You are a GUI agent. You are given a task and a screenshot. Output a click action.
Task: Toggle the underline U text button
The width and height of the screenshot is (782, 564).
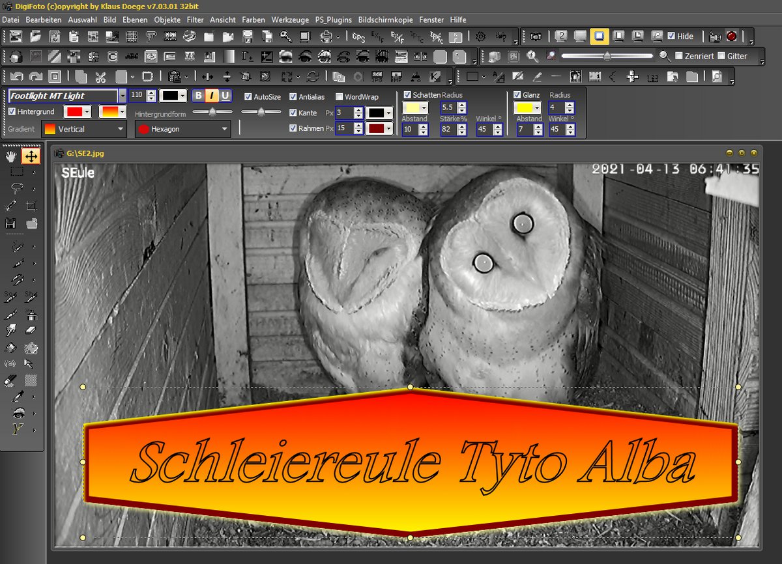pyautogui.click(x=225, y=96)
